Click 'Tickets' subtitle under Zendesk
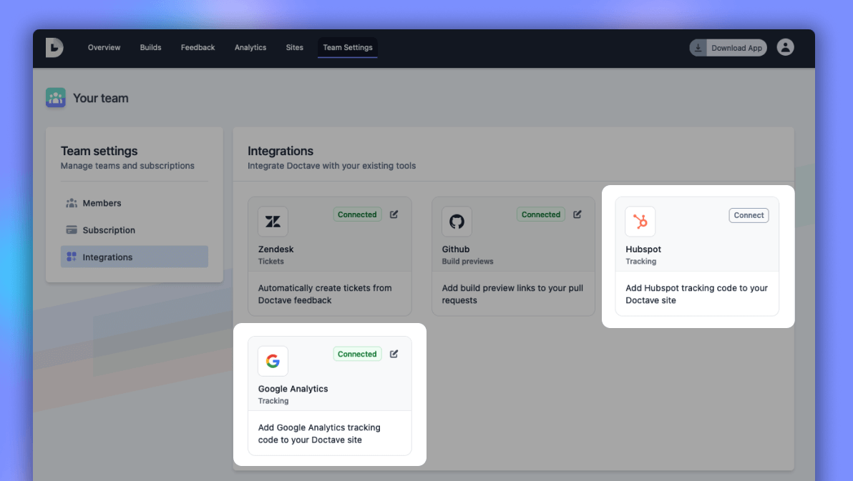853x481 pixels. click(x=271, y=262)
